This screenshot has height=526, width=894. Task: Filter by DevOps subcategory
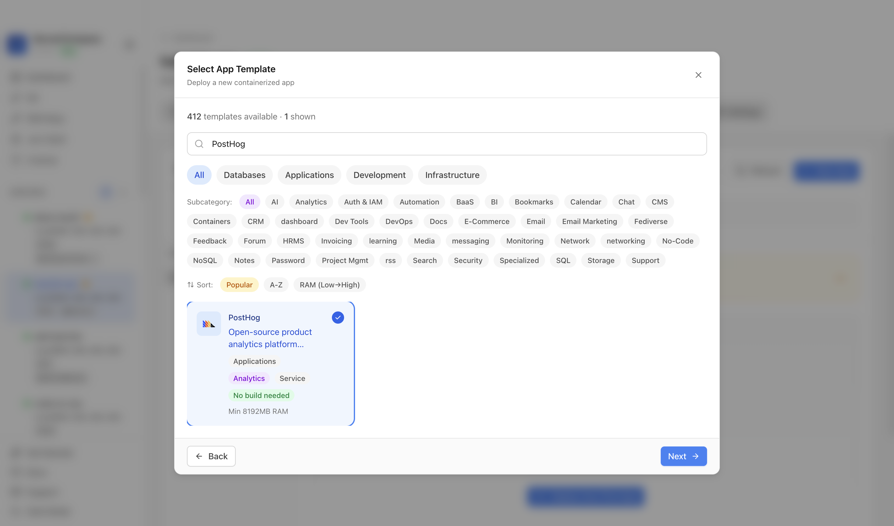click(x=399, y=221)
